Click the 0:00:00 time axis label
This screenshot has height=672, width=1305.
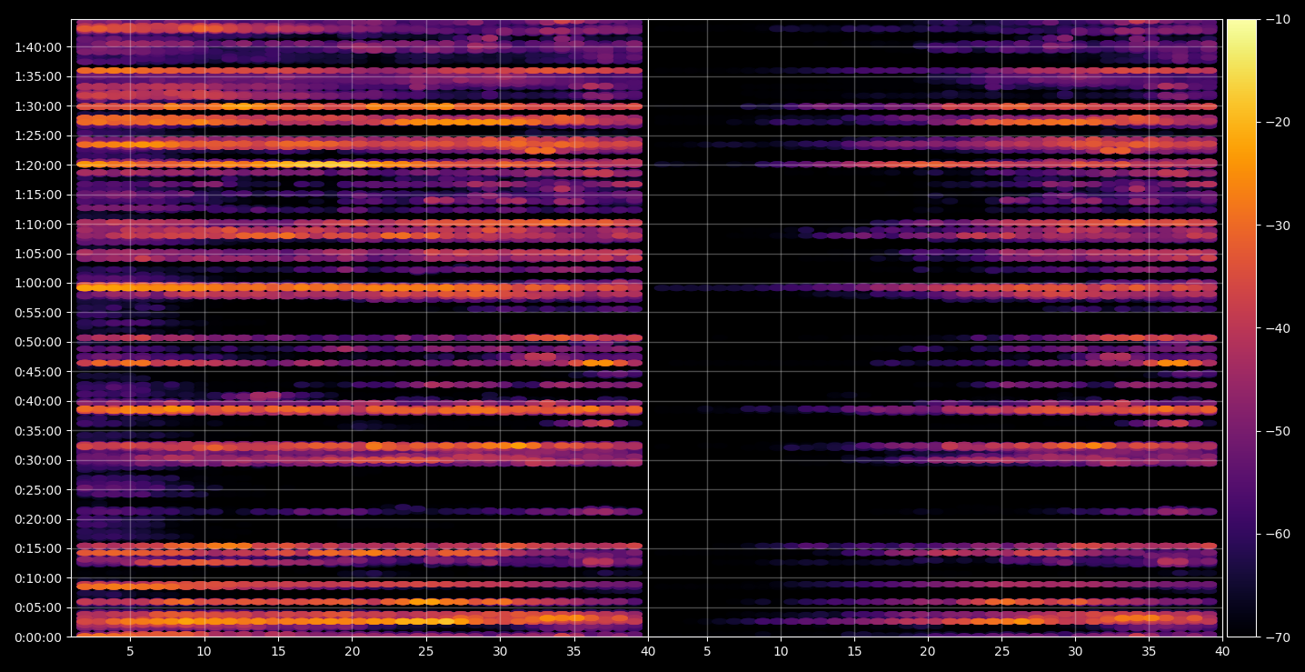point(37,637)
